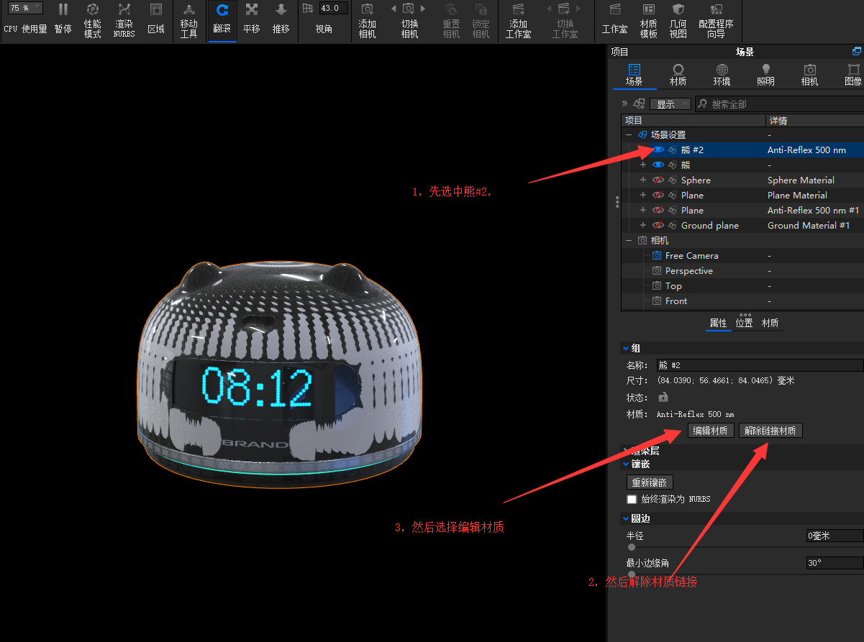Open the 位置 sub-tab

(x=744, y=324)
